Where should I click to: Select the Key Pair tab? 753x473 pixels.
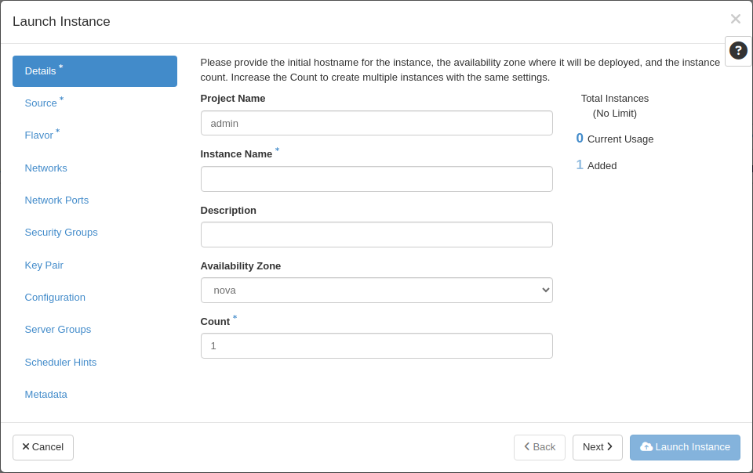click(95, 265)
